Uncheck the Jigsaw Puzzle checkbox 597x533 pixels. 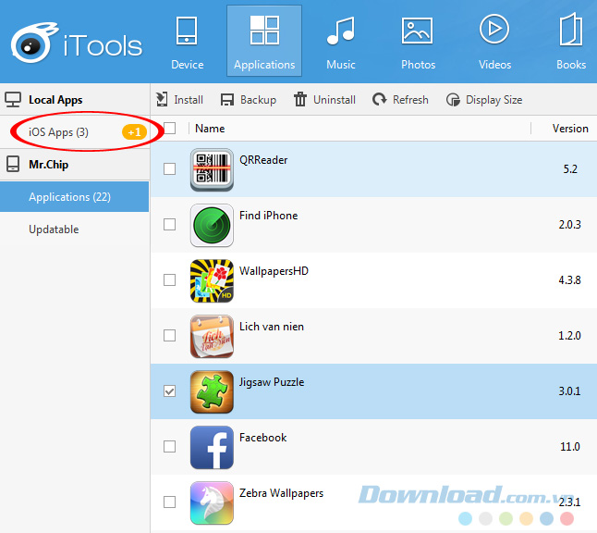169,391
